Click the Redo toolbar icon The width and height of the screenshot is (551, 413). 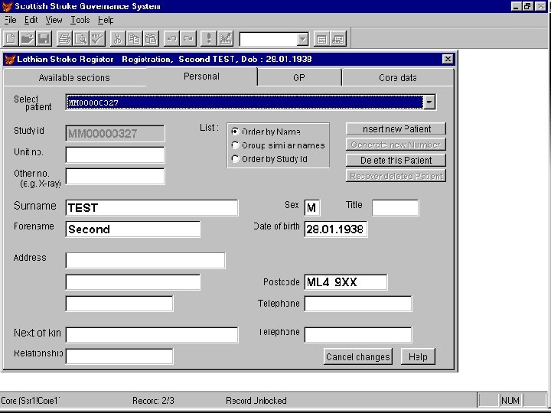tap(188, 38)
